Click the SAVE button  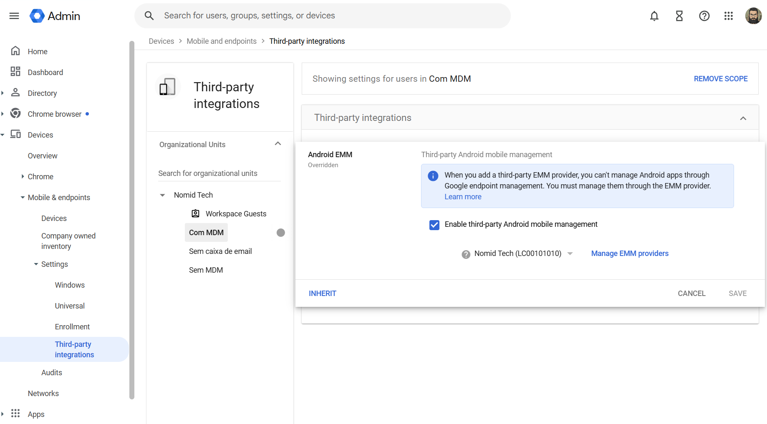[738, 294]
